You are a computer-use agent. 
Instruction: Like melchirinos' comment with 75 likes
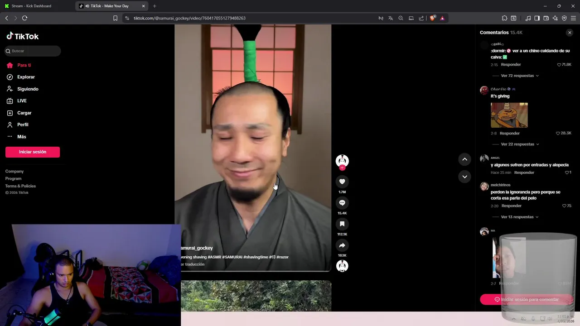(564, 206)
